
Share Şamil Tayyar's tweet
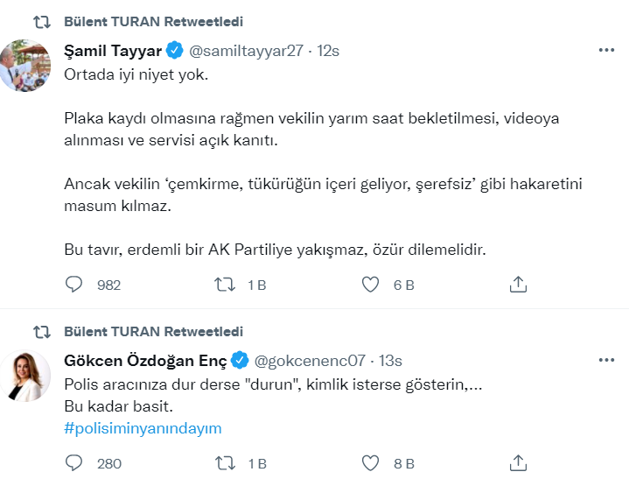tap(517, 285)
